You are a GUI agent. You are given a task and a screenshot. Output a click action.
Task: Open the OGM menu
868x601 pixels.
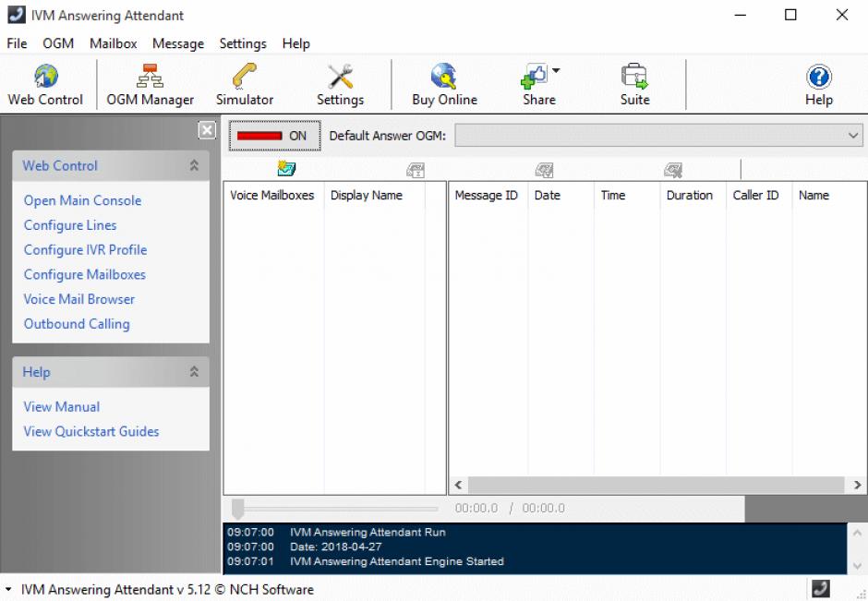coord(58,43)
